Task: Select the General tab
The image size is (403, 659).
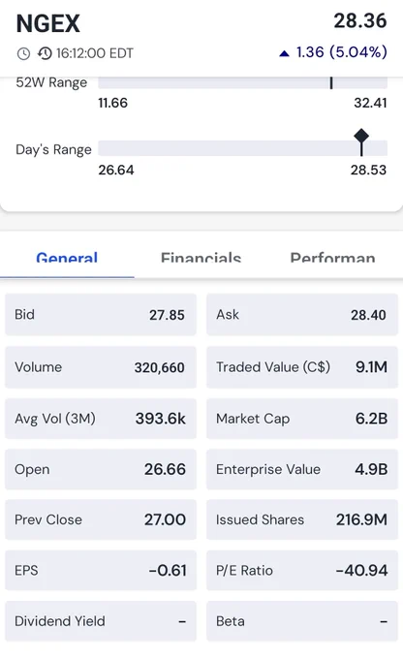Action: coord(67,257)
